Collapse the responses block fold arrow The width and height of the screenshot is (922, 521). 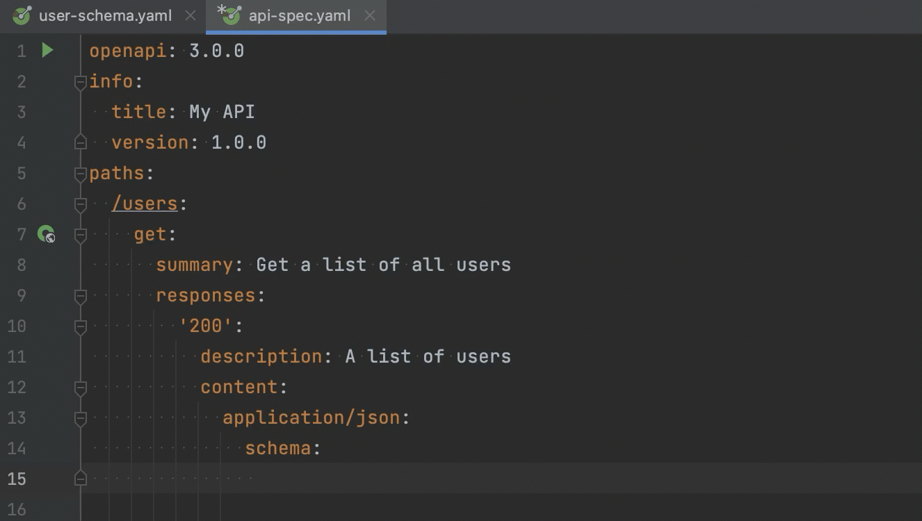click(x=80, y=295)
